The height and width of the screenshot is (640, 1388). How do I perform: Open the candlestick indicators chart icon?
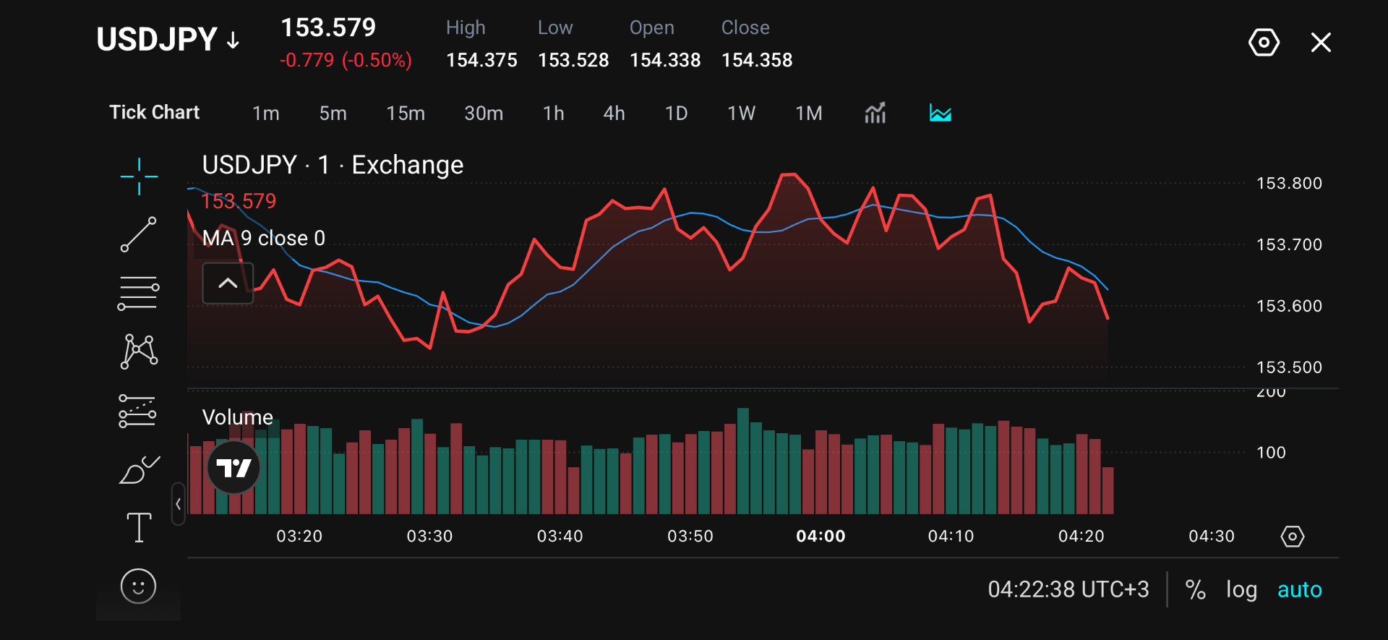[875, 113]
